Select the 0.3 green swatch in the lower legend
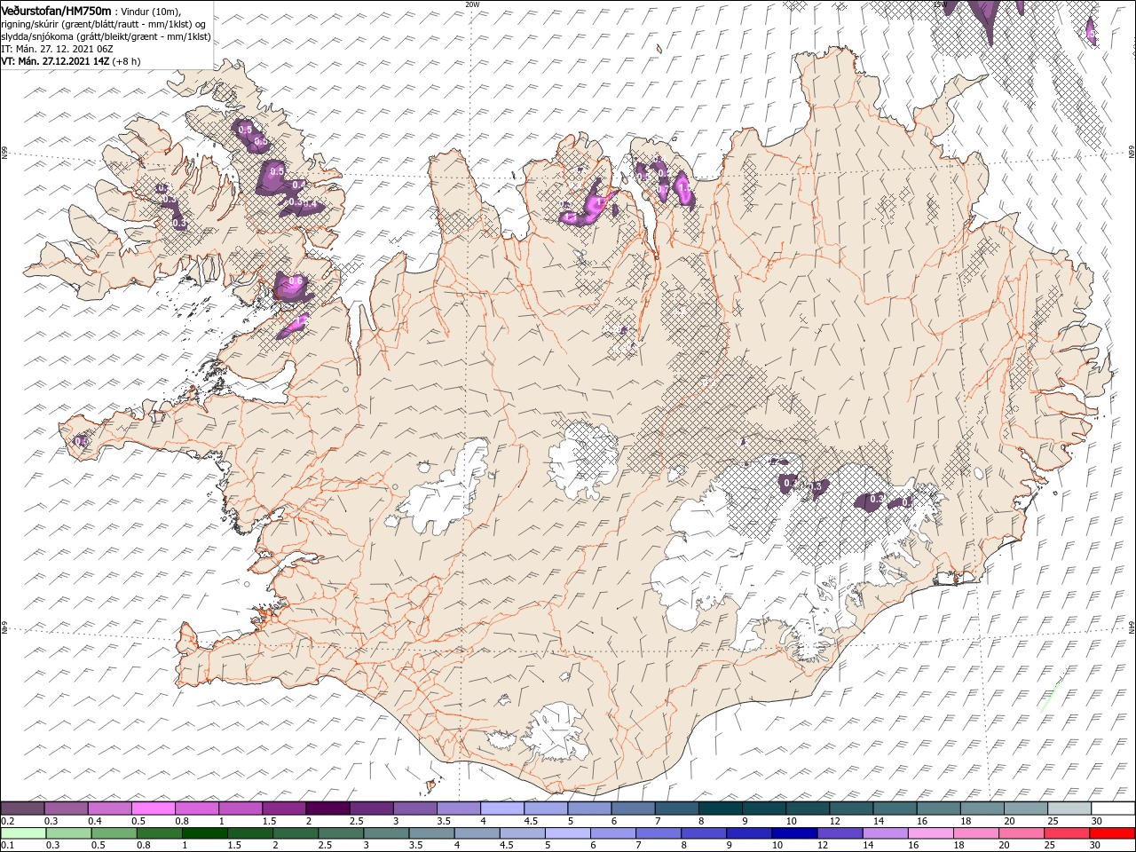The width and height of the screenshot is (1136, 852). (68, 833)
